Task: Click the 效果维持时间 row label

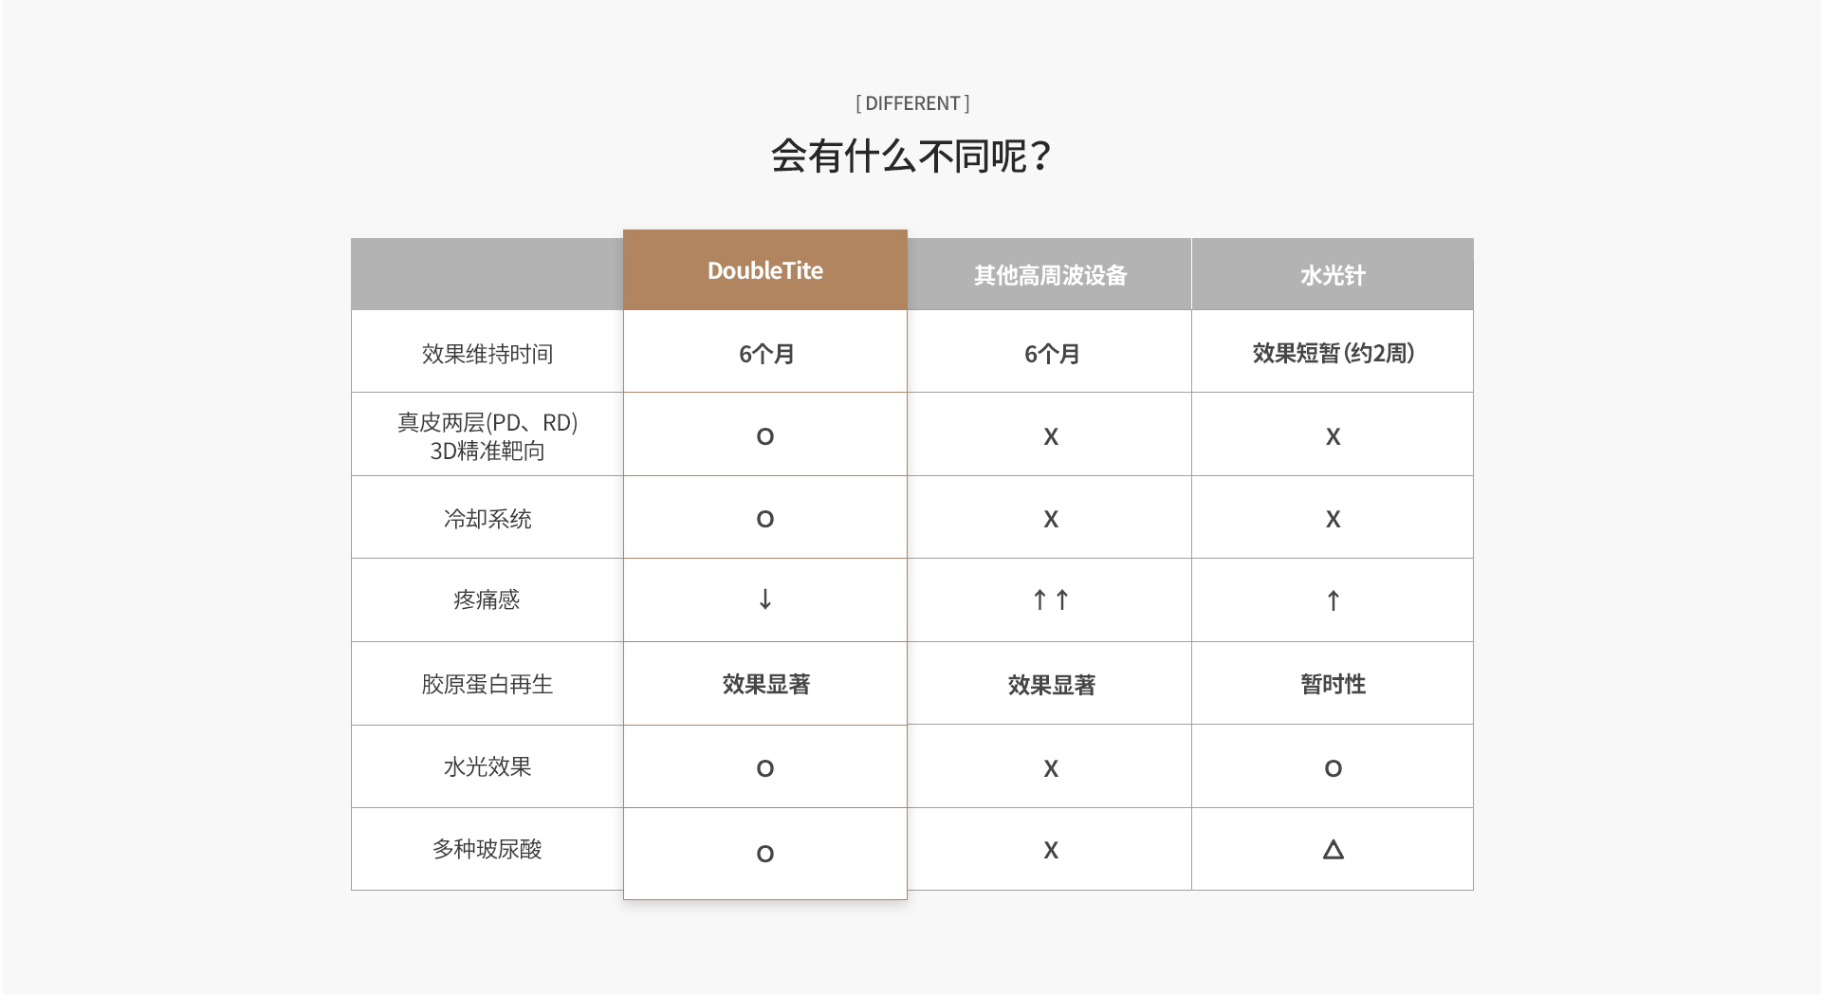Action: pyautogui.click(x=487, y=354)
